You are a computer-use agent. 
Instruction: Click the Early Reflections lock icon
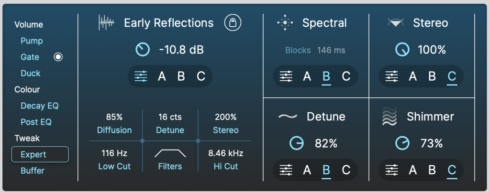233,22
